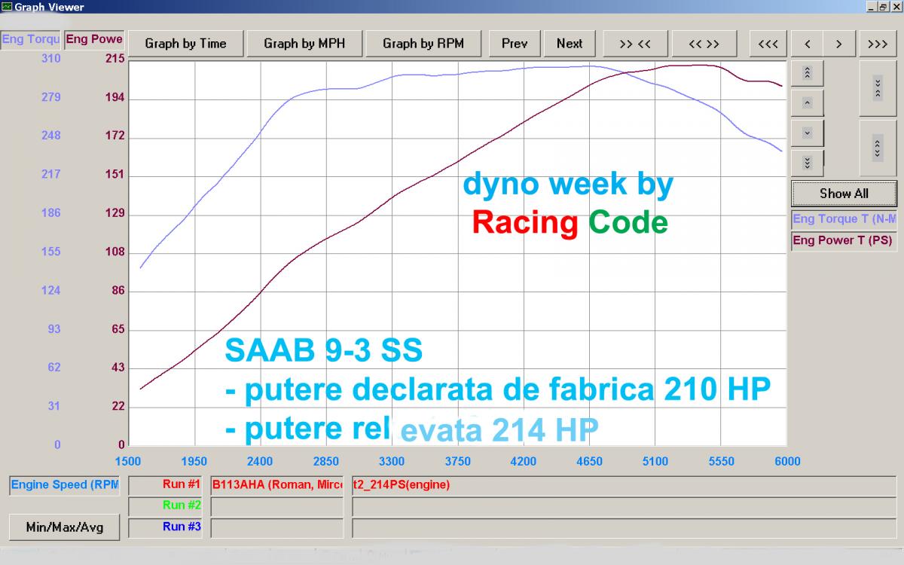
Task: Toggle the Eng Torque T (N-M) legend entry
Action: click(844, 219)
